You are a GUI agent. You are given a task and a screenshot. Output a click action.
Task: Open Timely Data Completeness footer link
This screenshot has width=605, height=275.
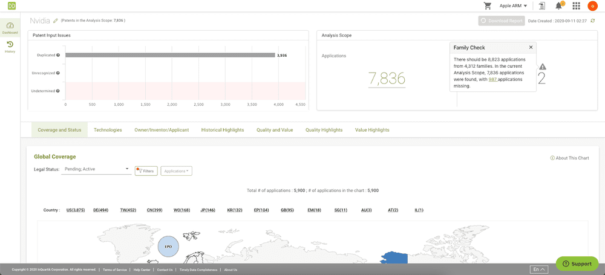tap(198, 270)
